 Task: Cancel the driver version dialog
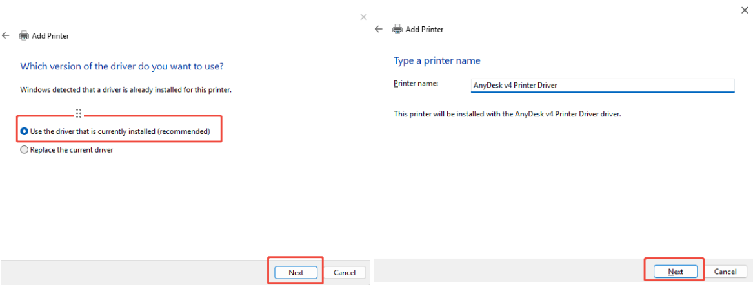[x=345, y=272]
